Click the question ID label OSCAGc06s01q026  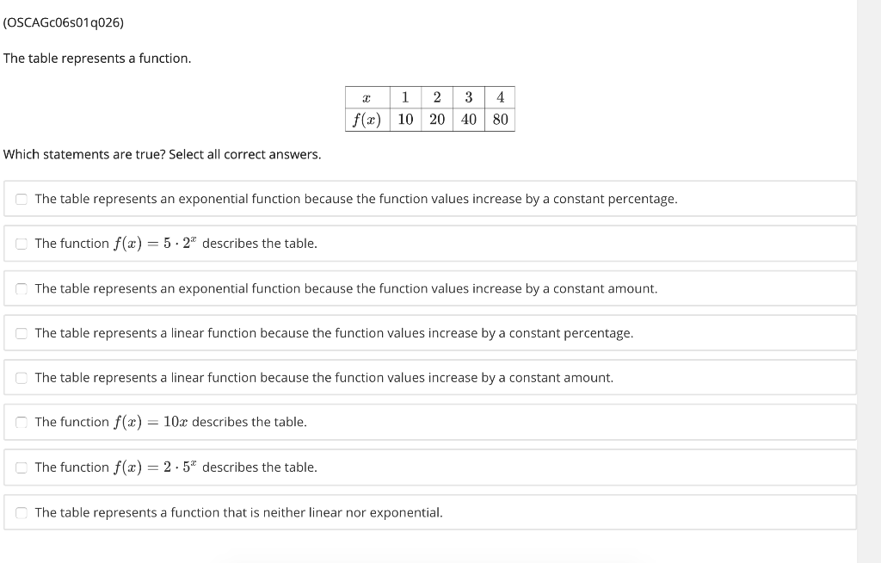(63, 22)
